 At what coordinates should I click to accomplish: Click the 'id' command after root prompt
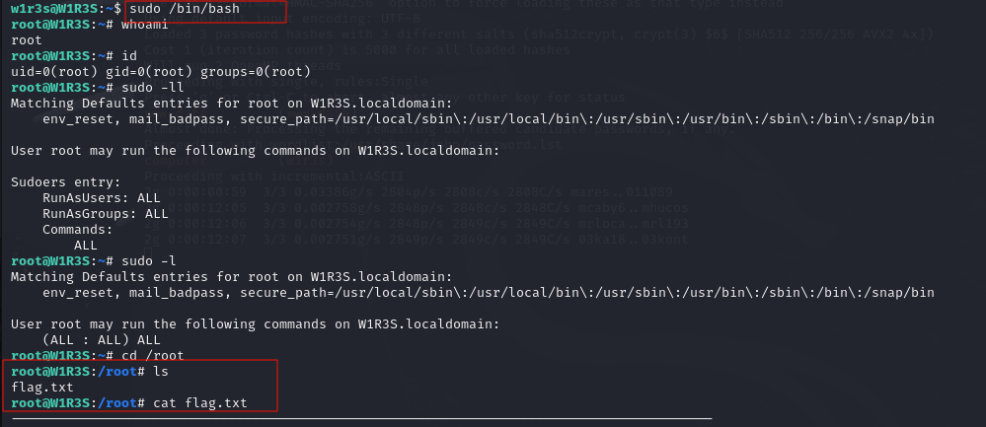[129, 56]
